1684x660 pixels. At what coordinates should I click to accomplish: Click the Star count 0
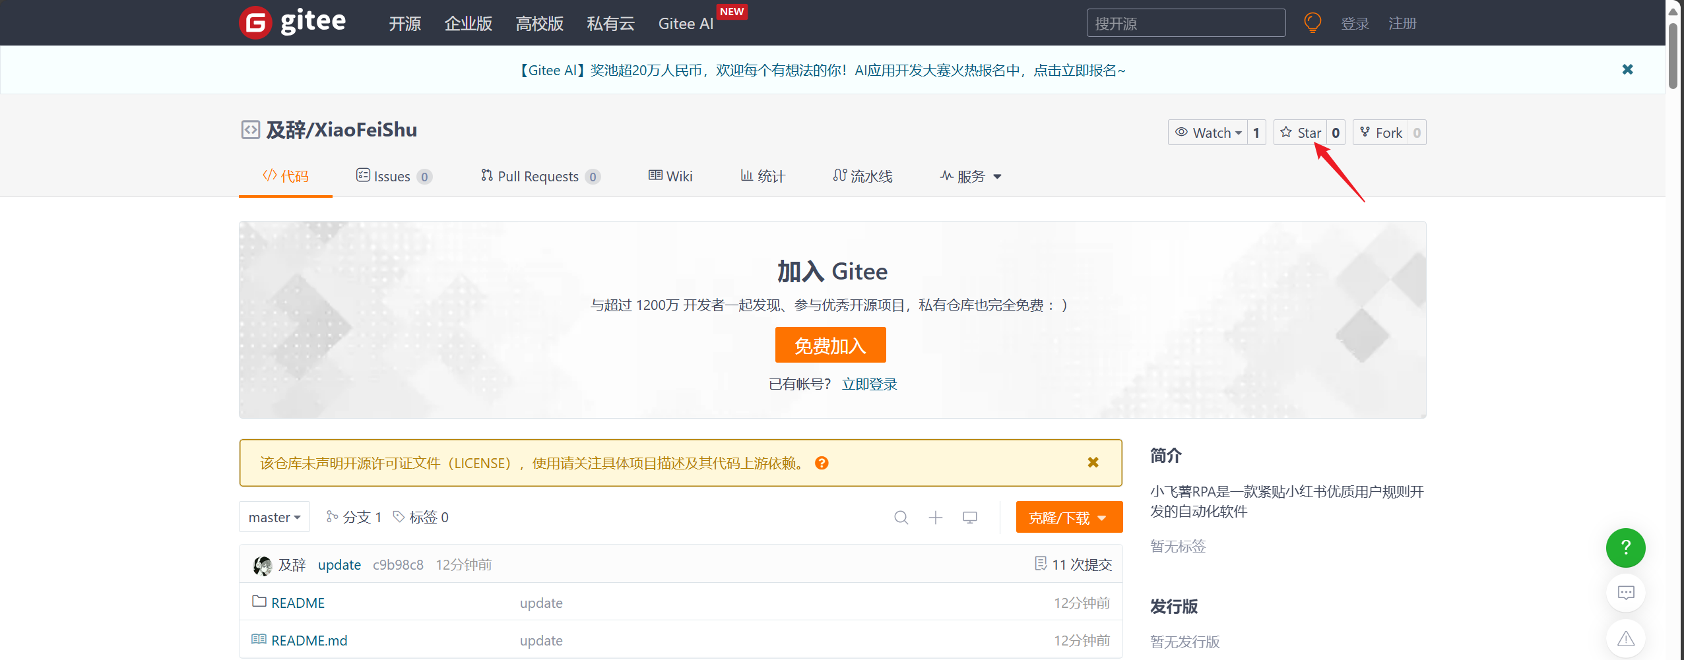[x=1336, y=133]
